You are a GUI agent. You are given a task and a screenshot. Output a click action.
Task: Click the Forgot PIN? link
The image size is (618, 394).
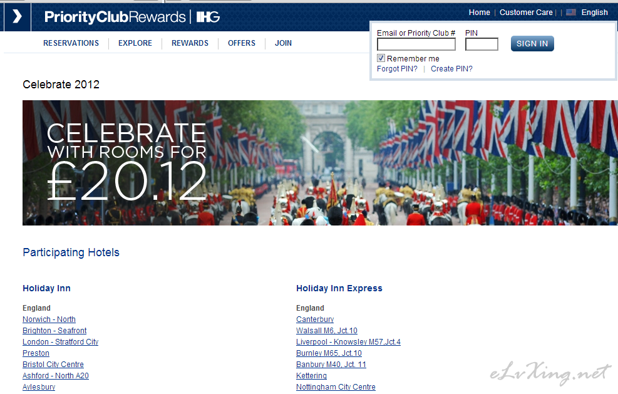397,69
